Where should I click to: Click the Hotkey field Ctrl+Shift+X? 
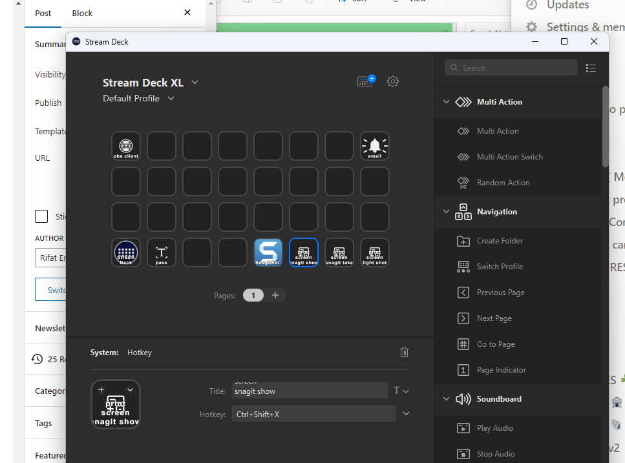tap(313, 414)
